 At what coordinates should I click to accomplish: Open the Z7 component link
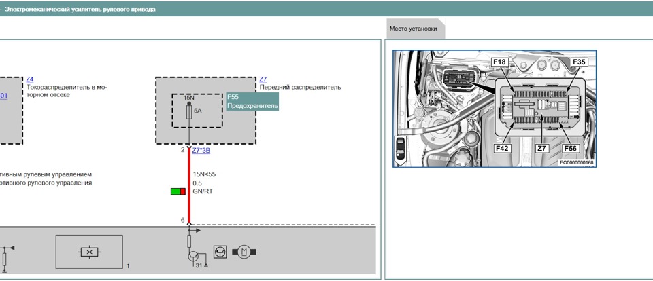pyautogui.click(x=263, y=79)
